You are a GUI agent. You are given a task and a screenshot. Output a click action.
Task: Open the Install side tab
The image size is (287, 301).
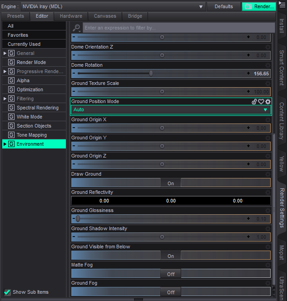coord(282,26)
